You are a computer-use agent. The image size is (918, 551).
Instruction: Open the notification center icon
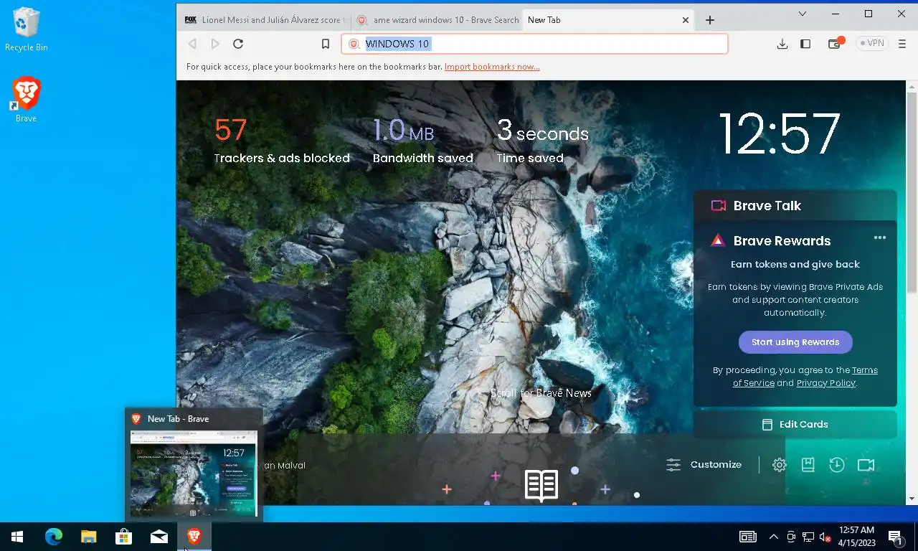896,537
